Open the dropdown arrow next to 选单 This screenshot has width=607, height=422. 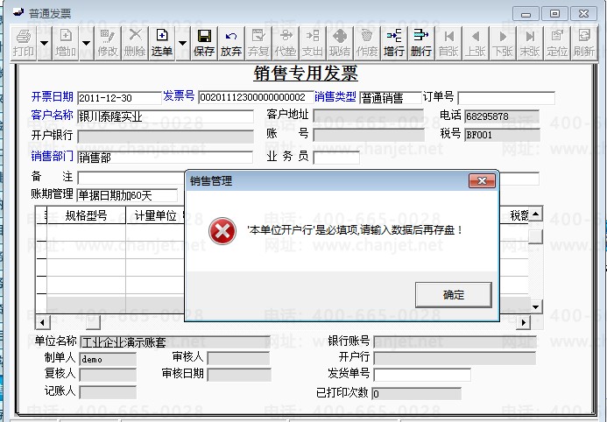pos(183,43)
